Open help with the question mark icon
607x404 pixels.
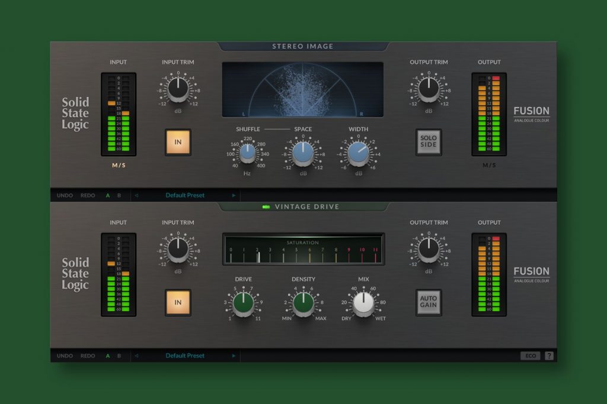click(549, 355)
